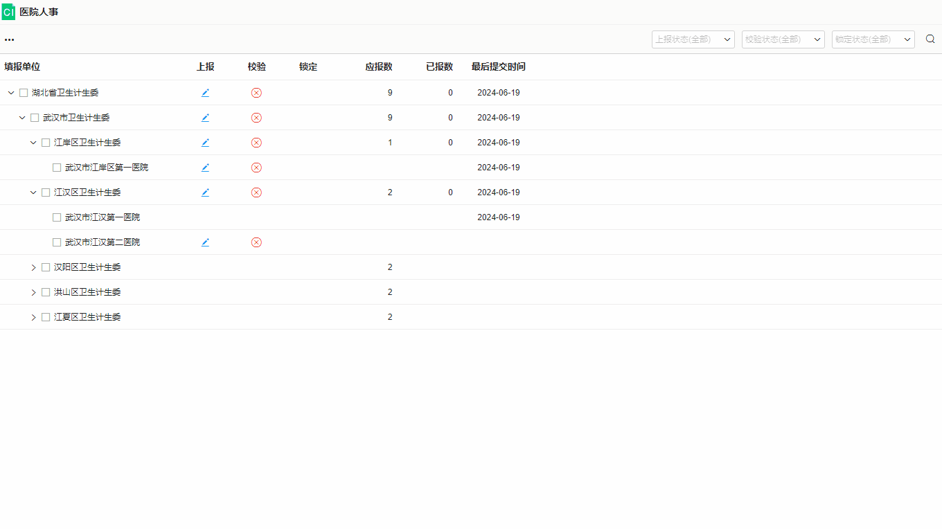Click the red validation error icon for 武汉市卫生计生委
942x529 pixels.
(x=256, y=118)
